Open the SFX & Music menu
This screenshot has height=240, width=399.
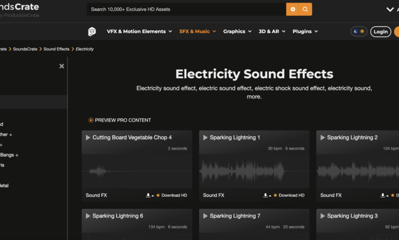tap(197, 32)
